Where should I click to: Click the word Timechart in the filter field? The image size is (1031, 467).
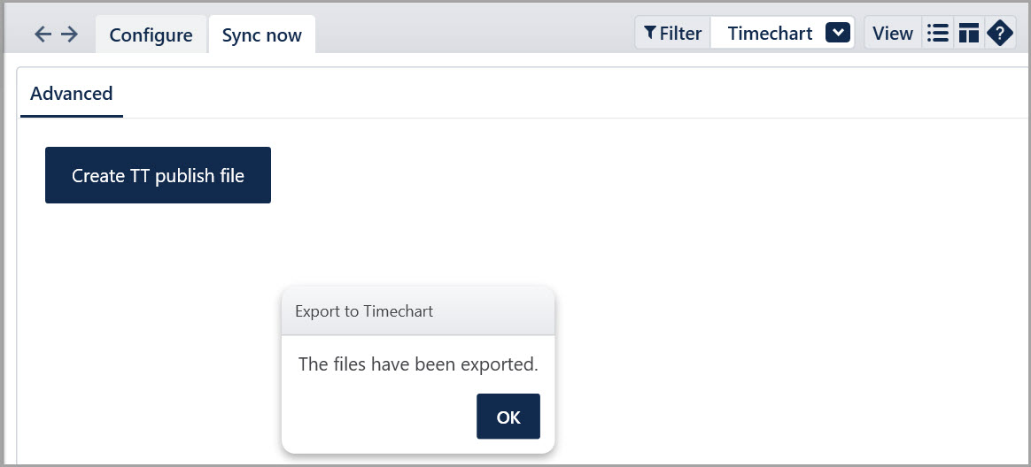click(x=770, y=34)
